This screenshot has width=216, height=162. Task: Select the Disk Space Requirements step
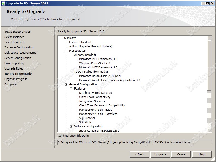click(20, 53)
